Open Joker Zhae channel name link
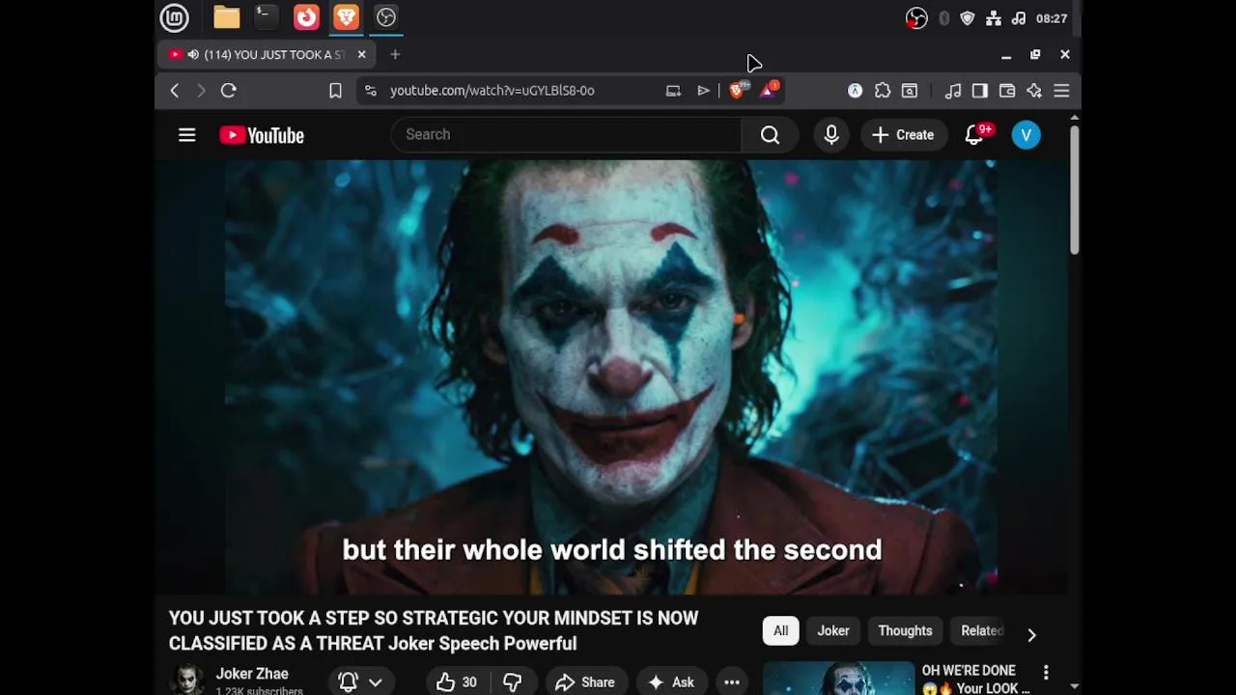Image resolution: width=1236 pixels, height=695 pixels. (252, 674)
